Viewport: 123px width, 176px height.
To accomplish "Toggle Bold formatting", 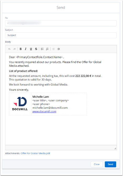I will pos(20,49).
